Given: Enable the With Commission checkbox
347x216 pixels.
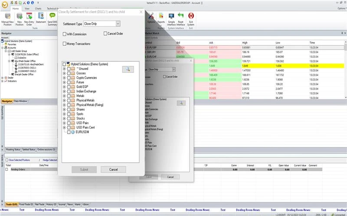Looking at the screenshot, I should (x=65, y=34).
